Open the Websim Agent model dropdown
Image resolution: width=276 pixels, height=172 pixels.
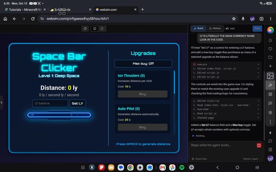pos(252,159)
